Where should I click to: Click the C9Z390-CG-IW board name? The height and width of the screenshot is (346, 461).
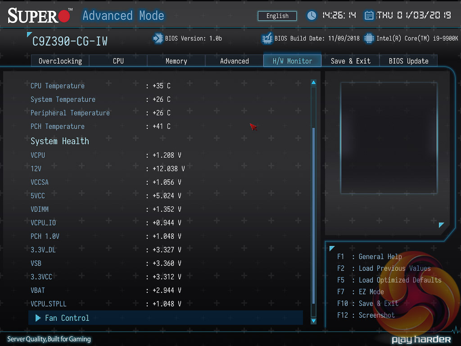click(x=70, y=41)
